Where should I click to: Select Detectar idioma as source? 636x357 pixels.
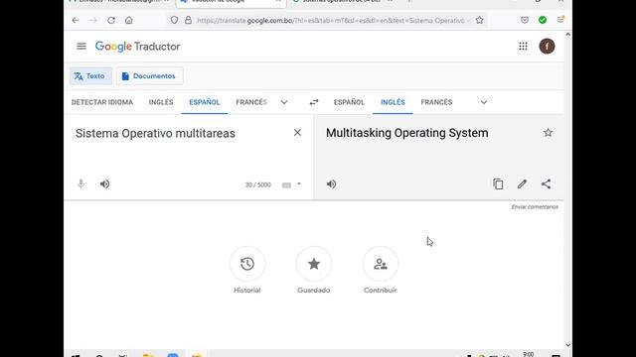pos(102,102)
